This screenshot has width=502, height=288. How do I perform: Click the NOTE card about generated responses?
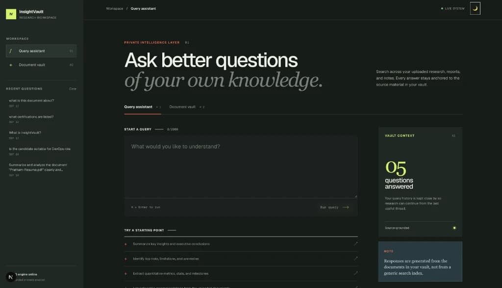(x=420, y=262)
